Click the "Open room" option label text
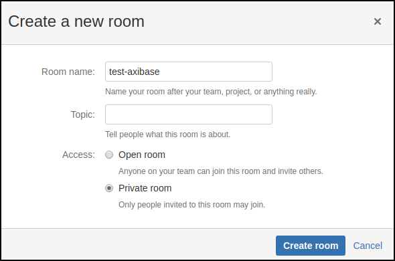Viewport: 395px width, 261px height. coord(142,155)
